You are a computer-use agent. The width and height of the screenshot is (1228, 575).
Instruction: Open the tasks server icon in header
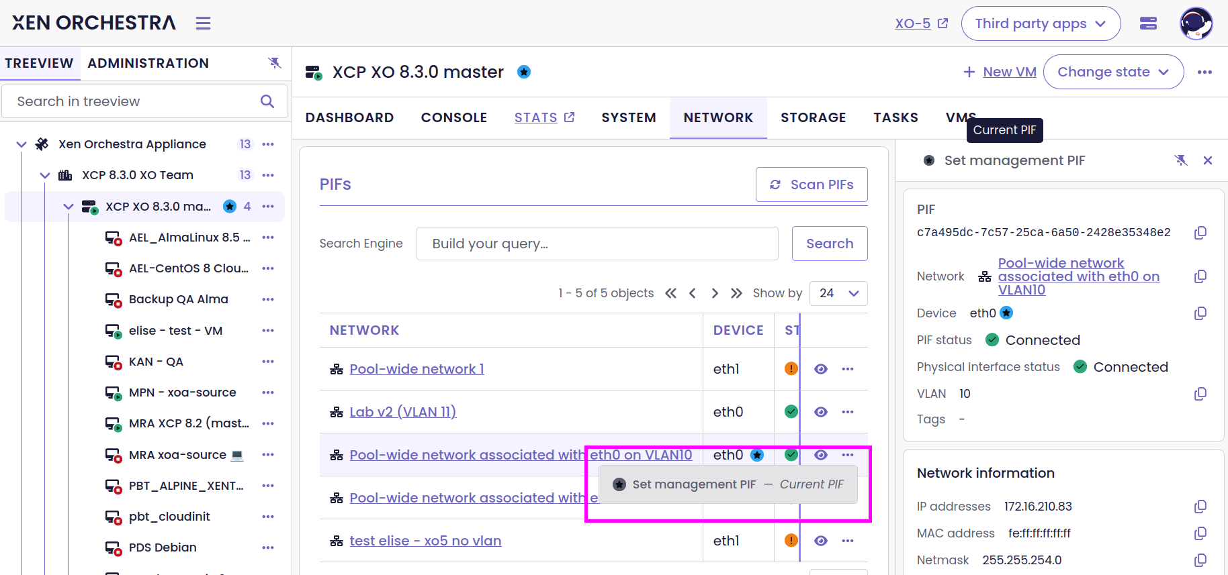1148,23
